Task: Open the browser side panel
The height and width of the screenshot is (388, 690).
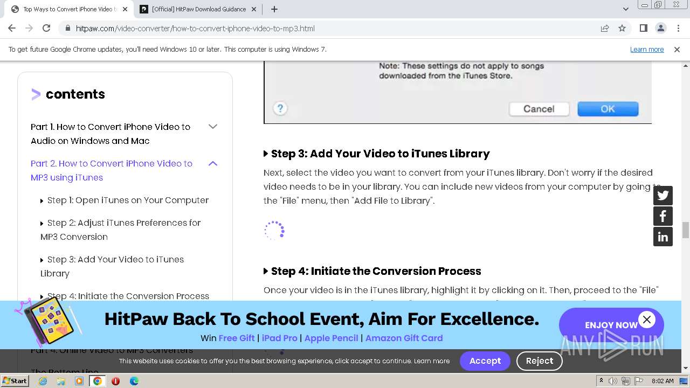Action: coord(643,28)
